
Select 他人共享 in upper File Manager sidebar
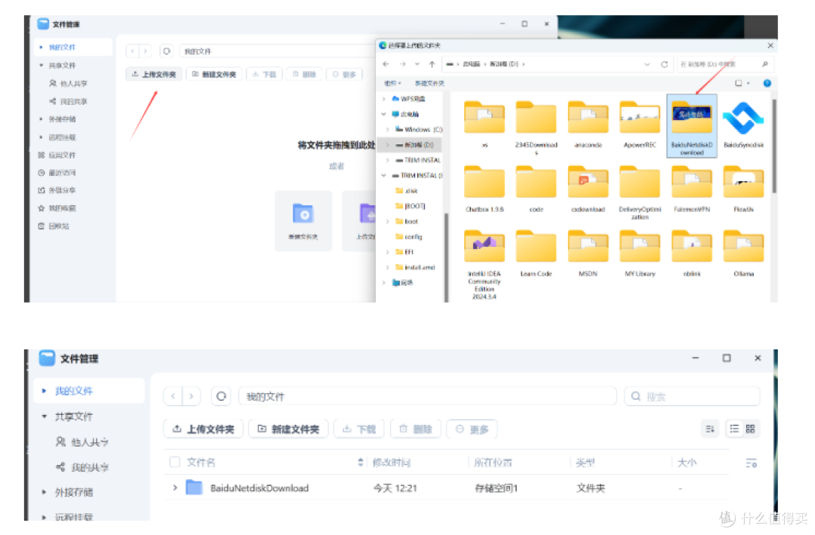[68, 83]
